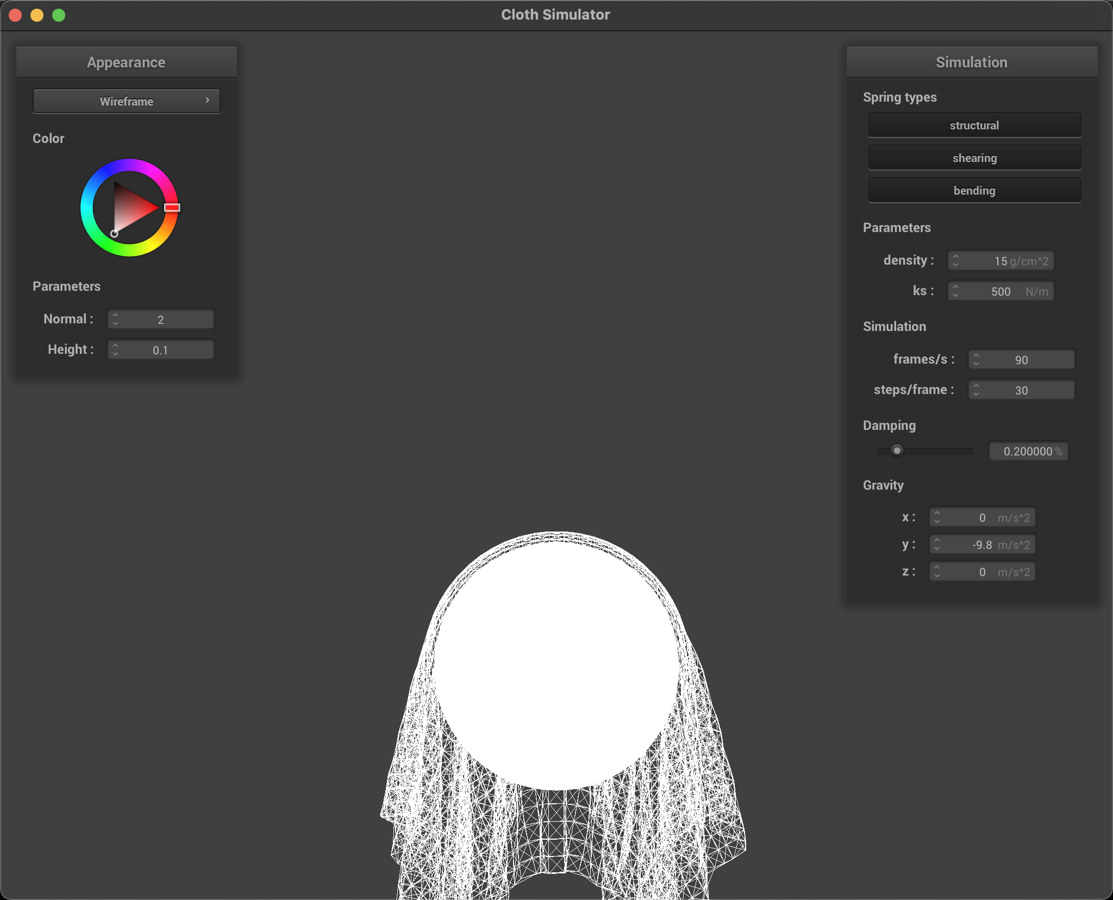Screen dimensions: 1113x900
Task: Click the red hue marker on color wheel
Action: (172, 208)
